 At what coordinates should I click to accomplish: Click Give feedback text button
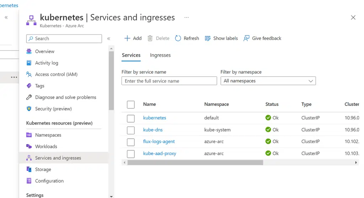tap(267, 38)
